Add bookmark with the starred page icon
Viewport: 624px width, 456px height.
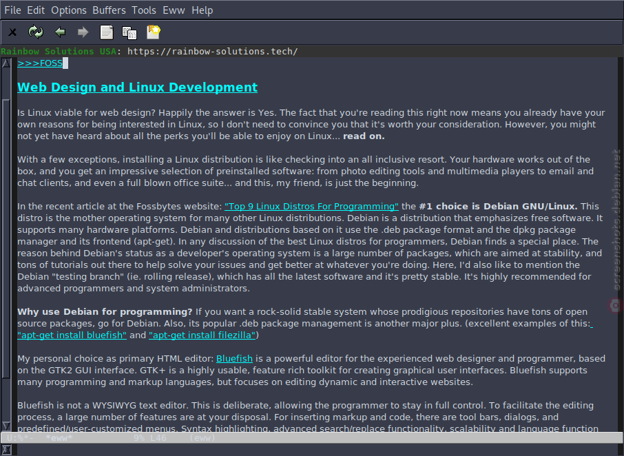(153, 32)
